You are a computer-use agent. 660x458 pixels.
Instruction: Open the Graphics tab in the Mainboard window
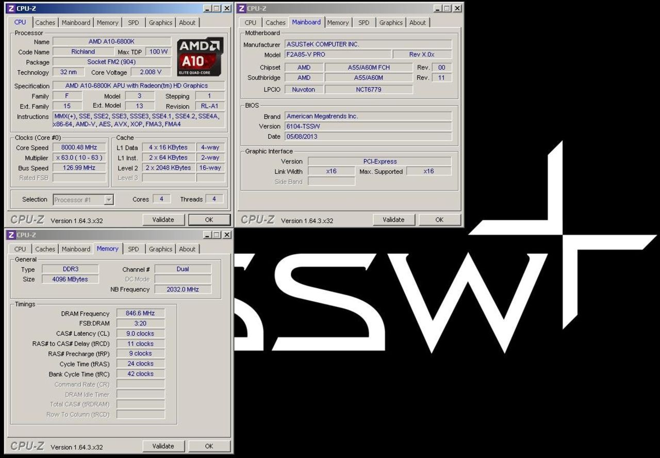(390, 22)
